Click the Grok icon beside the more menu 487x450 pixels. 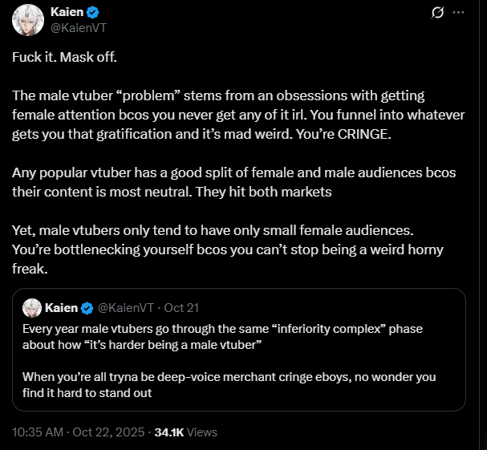pos(437,13)
